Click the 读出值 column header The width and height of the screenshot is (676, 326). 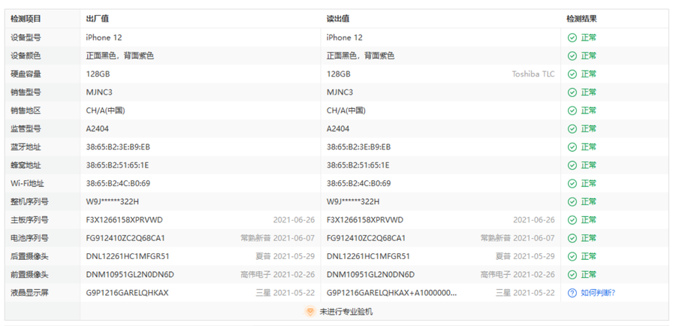click(x=338, y=19)
